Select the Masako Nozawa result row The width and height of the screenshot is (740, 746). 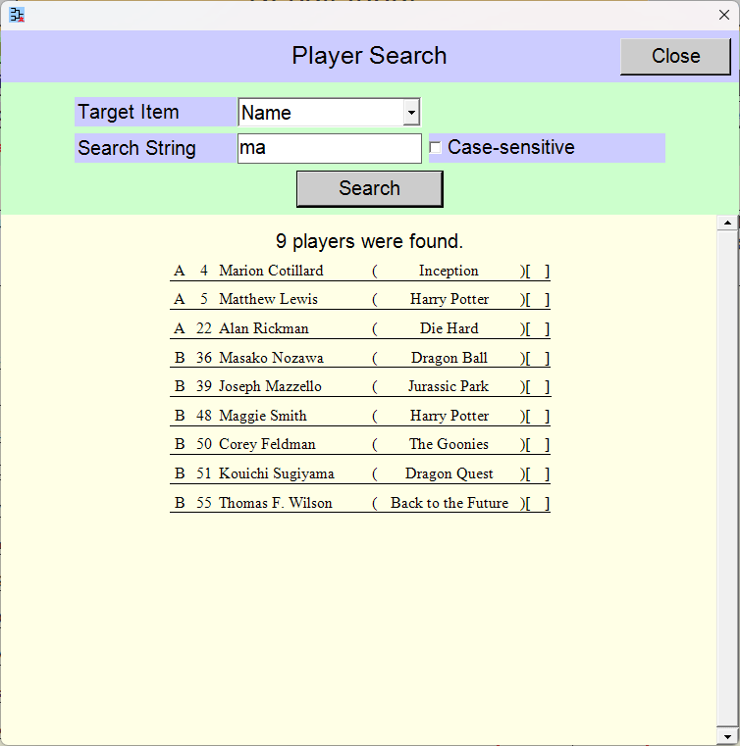tap(360, 358)
